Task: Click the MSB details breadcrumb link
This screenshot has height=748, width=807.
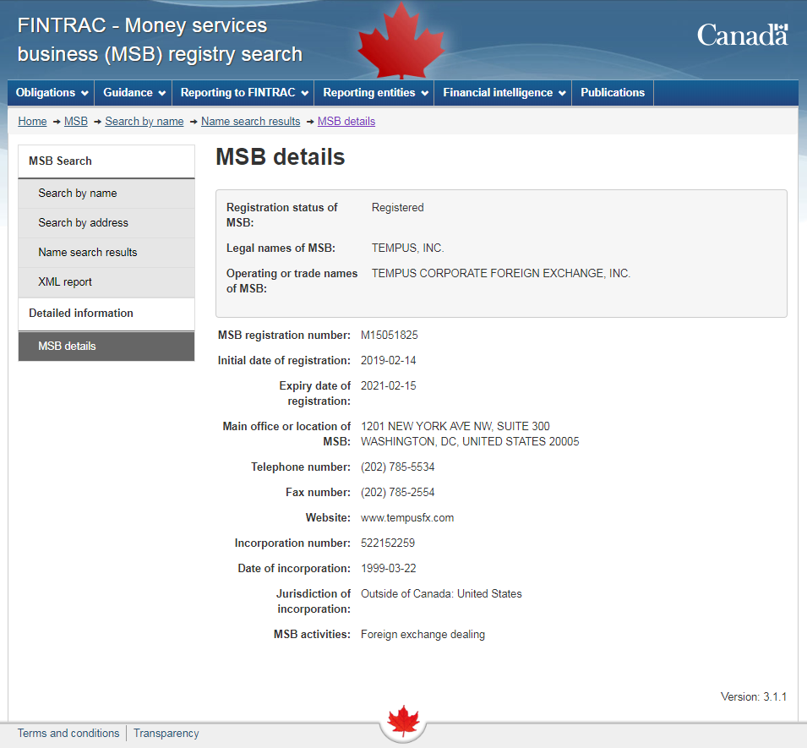Action: coord(346,122)
